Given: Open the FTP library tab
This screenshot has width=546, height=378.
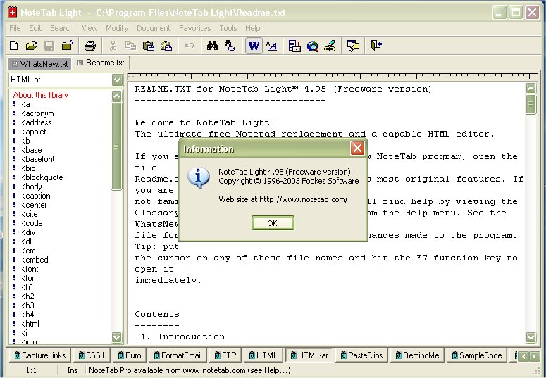Looking at the screenshot, I should click(x=225, y=355).
